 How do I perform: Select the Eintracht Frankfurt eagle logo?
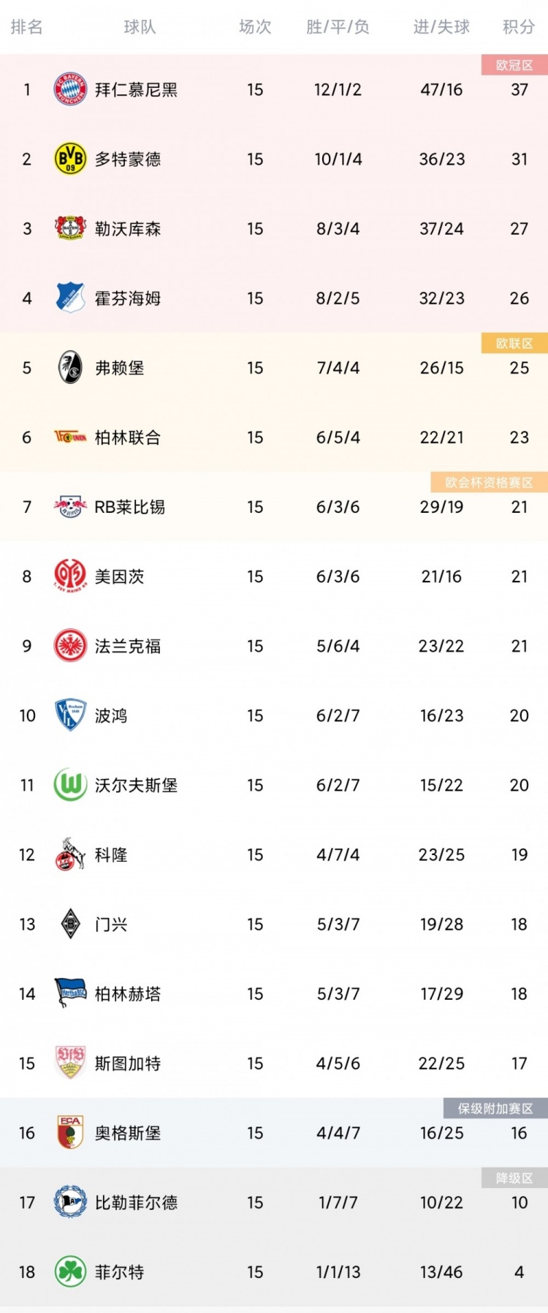click(70, 645)
